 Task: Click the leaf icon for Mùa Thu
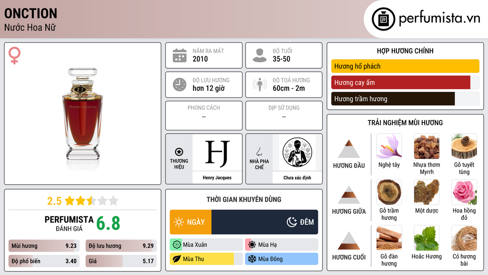177,259
